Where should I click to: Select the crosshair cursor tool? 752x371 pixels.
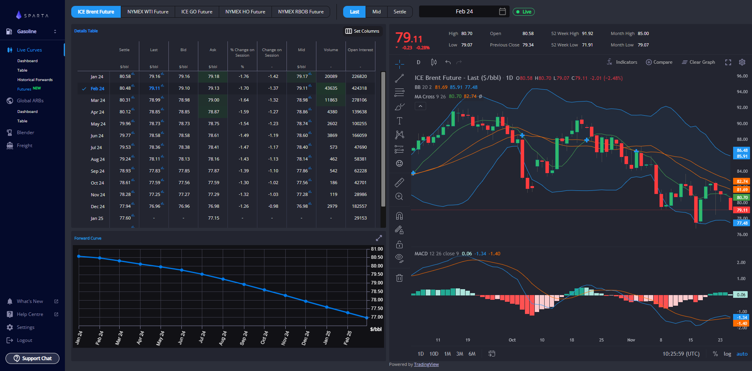(399, 64)
